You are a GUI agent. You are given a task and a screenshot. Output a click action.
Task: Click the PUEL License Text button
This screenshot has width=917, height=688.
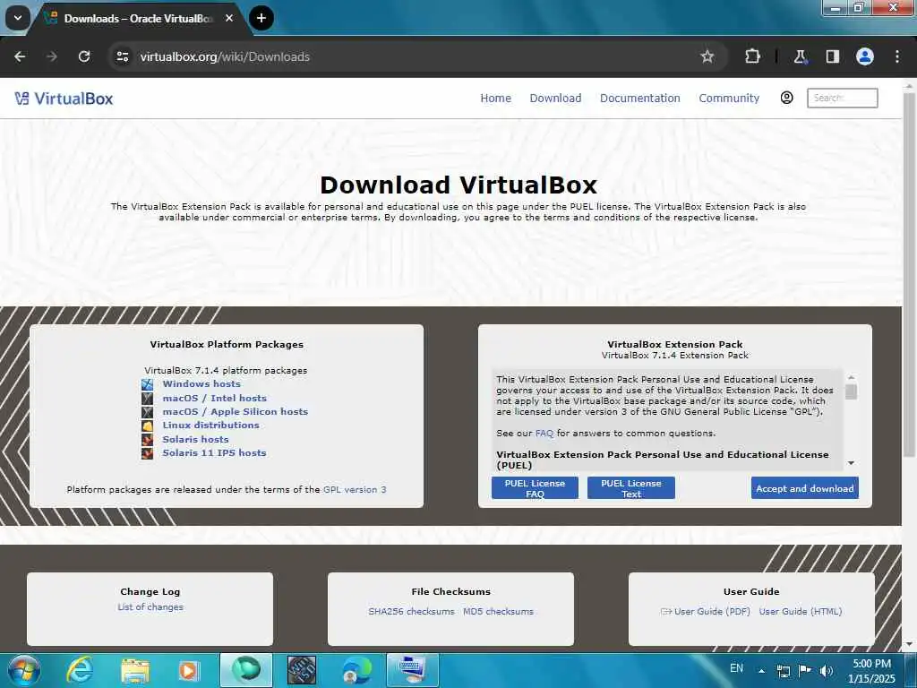631,488
